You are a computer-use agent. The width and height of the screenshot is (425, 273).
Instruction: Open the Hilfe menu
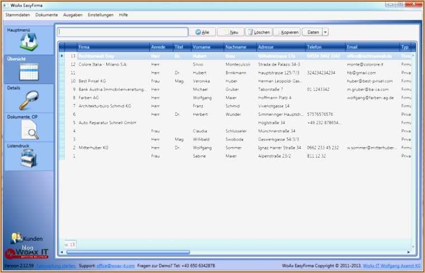pos(124,15)
